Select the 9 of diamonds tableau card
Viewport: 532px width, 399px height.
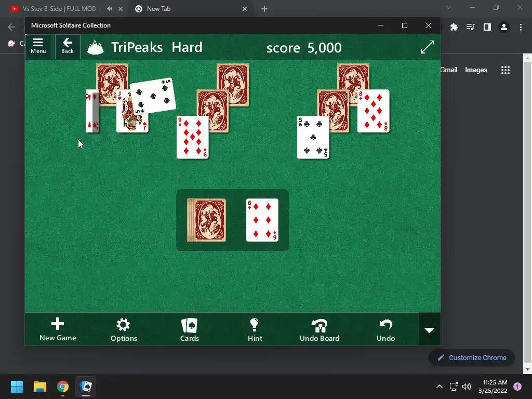tap(192, 137)
